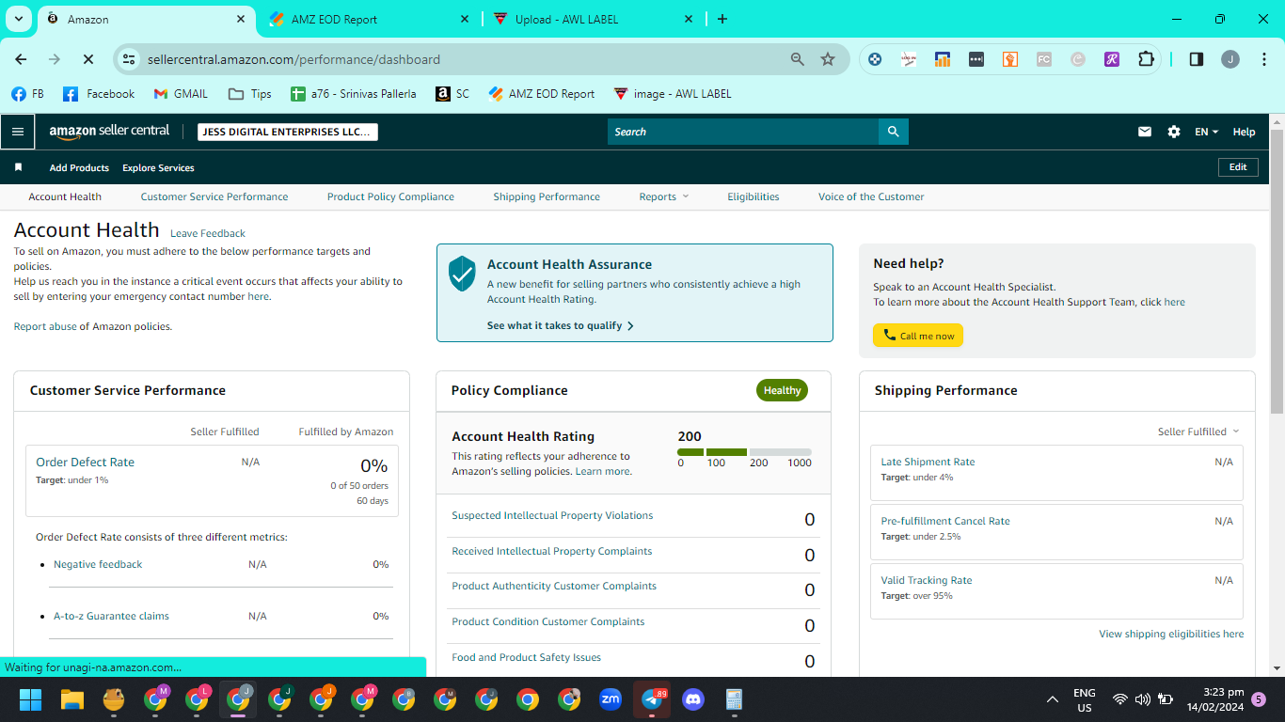Viewport: 1285px width, 722px height.
Task: Open File Explorer from the taskbar
Action: [x=72, y=699]
